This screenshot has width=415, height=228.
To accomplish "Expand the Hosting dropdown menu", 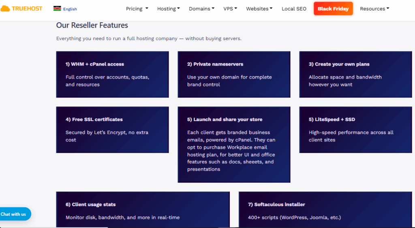I will (x=169, y=9).
